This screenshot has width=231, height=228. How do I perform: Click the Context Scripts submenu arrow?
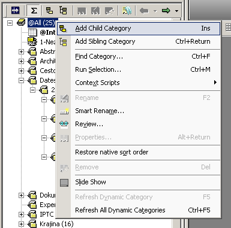click(215, 83)
